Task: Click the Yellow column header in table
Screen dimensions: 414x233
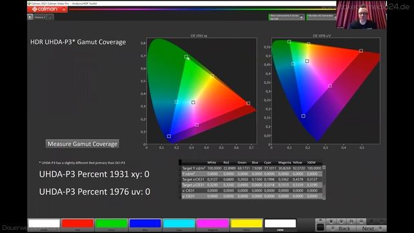Action: tap(298, 162)
